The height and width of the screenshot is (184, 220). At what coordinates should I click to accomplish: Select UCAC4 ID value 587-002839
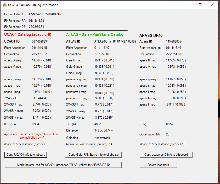39,41
